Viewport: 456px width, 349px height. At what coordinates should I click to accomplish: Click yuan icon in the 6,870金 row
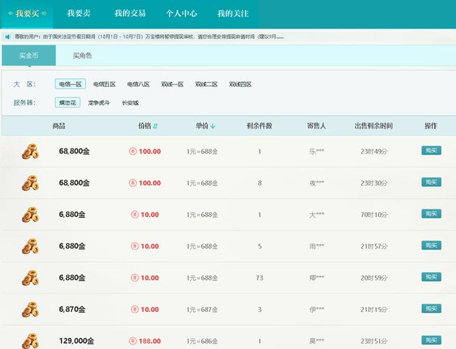135,309
